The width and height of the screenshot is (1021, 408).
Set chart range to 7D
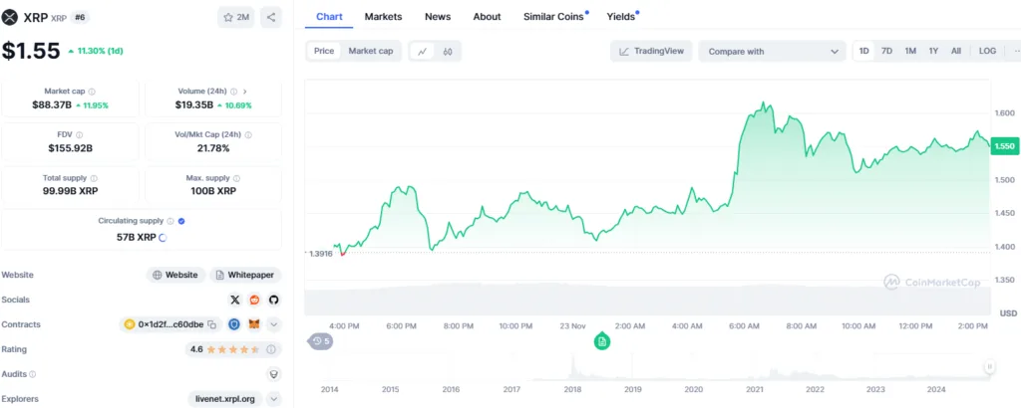(886, 51)
